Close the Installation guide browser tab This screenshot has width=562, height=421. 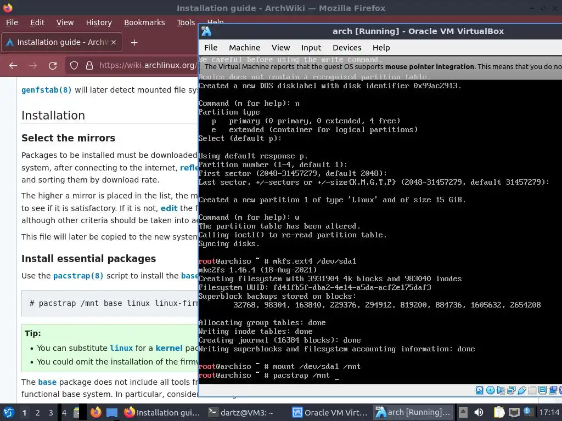pos(114,42)
